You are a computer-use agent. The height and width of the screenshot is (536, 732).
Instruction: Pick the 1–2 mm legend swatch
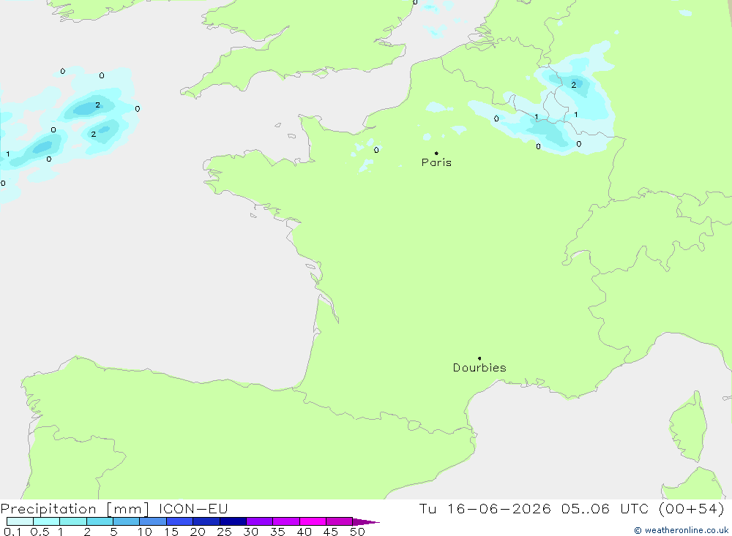pos(73,521)
